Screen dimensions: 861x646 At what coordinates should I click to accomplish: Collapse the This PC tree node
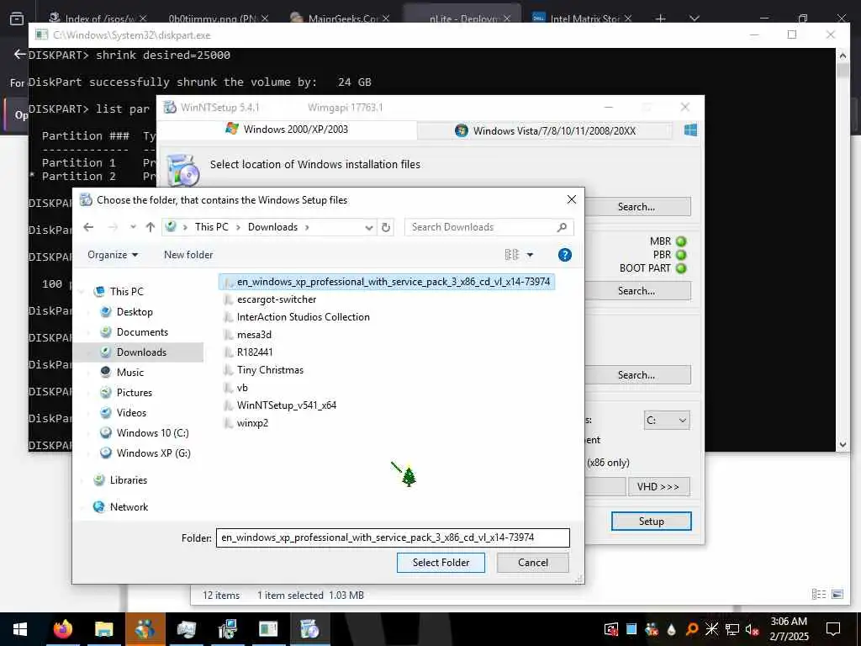[x=82, y=292]
